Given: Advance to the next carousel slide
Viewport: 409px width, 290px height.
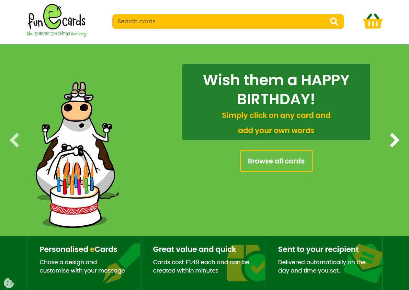Looking at the screenshot, I should tap(394, 140).
